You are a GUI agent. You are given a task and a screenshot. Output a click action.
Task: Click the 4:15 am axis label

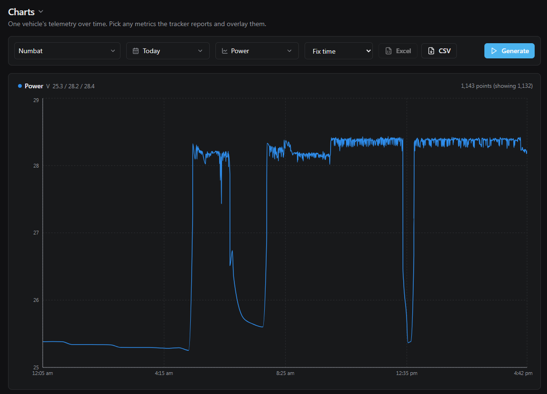164,373
